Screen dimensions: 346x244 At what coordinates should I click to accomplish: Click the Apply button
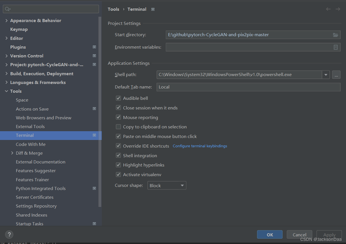click(x=329, y=235)
